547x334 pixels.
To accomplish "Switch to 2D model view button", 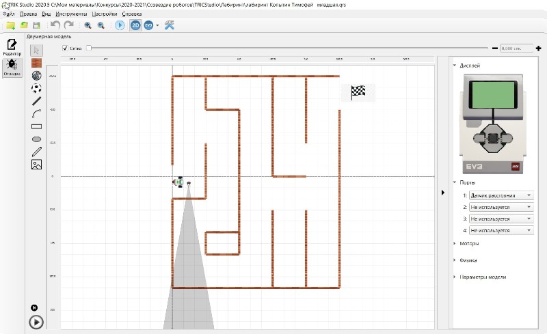I will point(135,25).
